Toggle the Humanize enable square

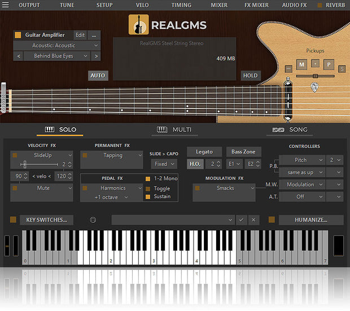point(272,220)
